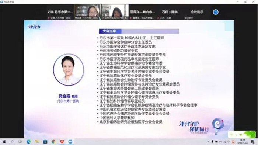The image size is (258, 145).
Task: Open File Explorer from taskbar
Action: coord(37,142)
